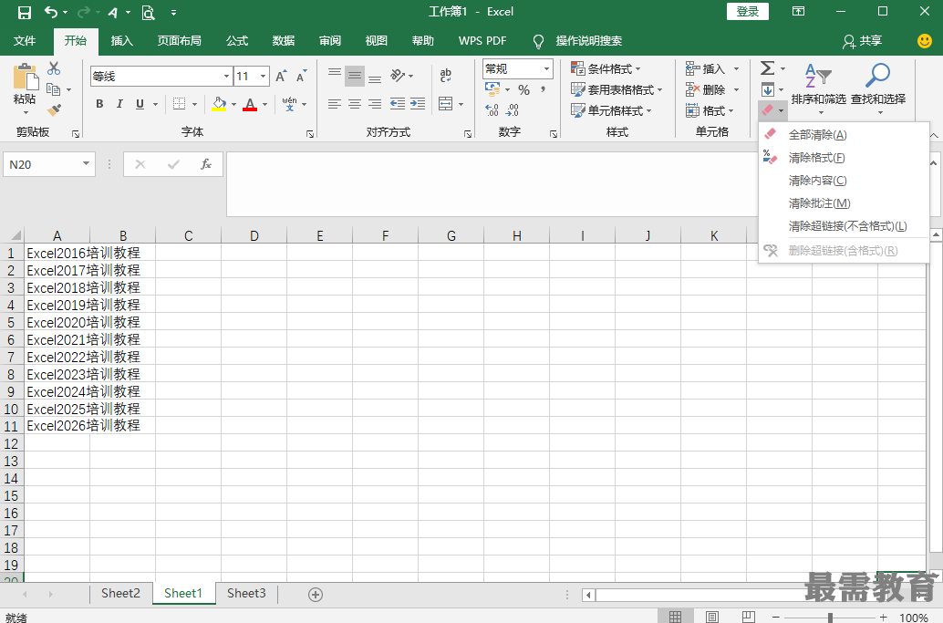Toggle middle vertical alignment
Image resolution: width=943 pixels, height=623 pixels.
[355, 76]
